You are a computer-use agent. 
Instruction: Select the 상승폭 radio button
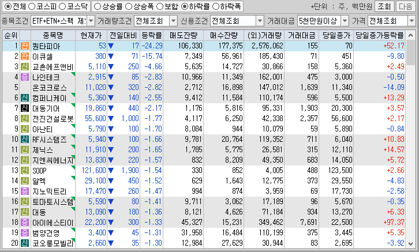click(129, 6)
